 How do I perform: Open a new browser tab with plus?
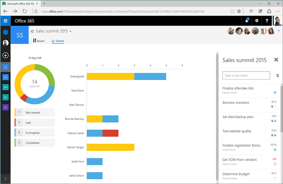tap(44, 4)
